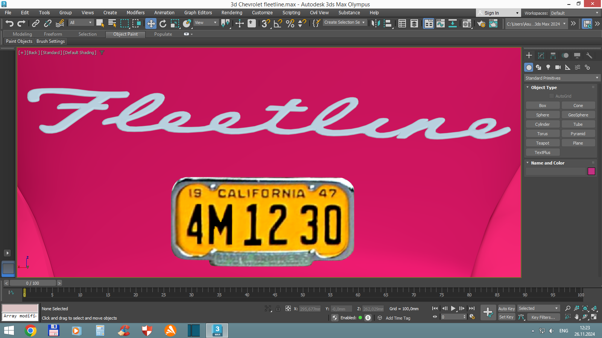Select the Link tool
602x338 pixels.
point(35,23)
